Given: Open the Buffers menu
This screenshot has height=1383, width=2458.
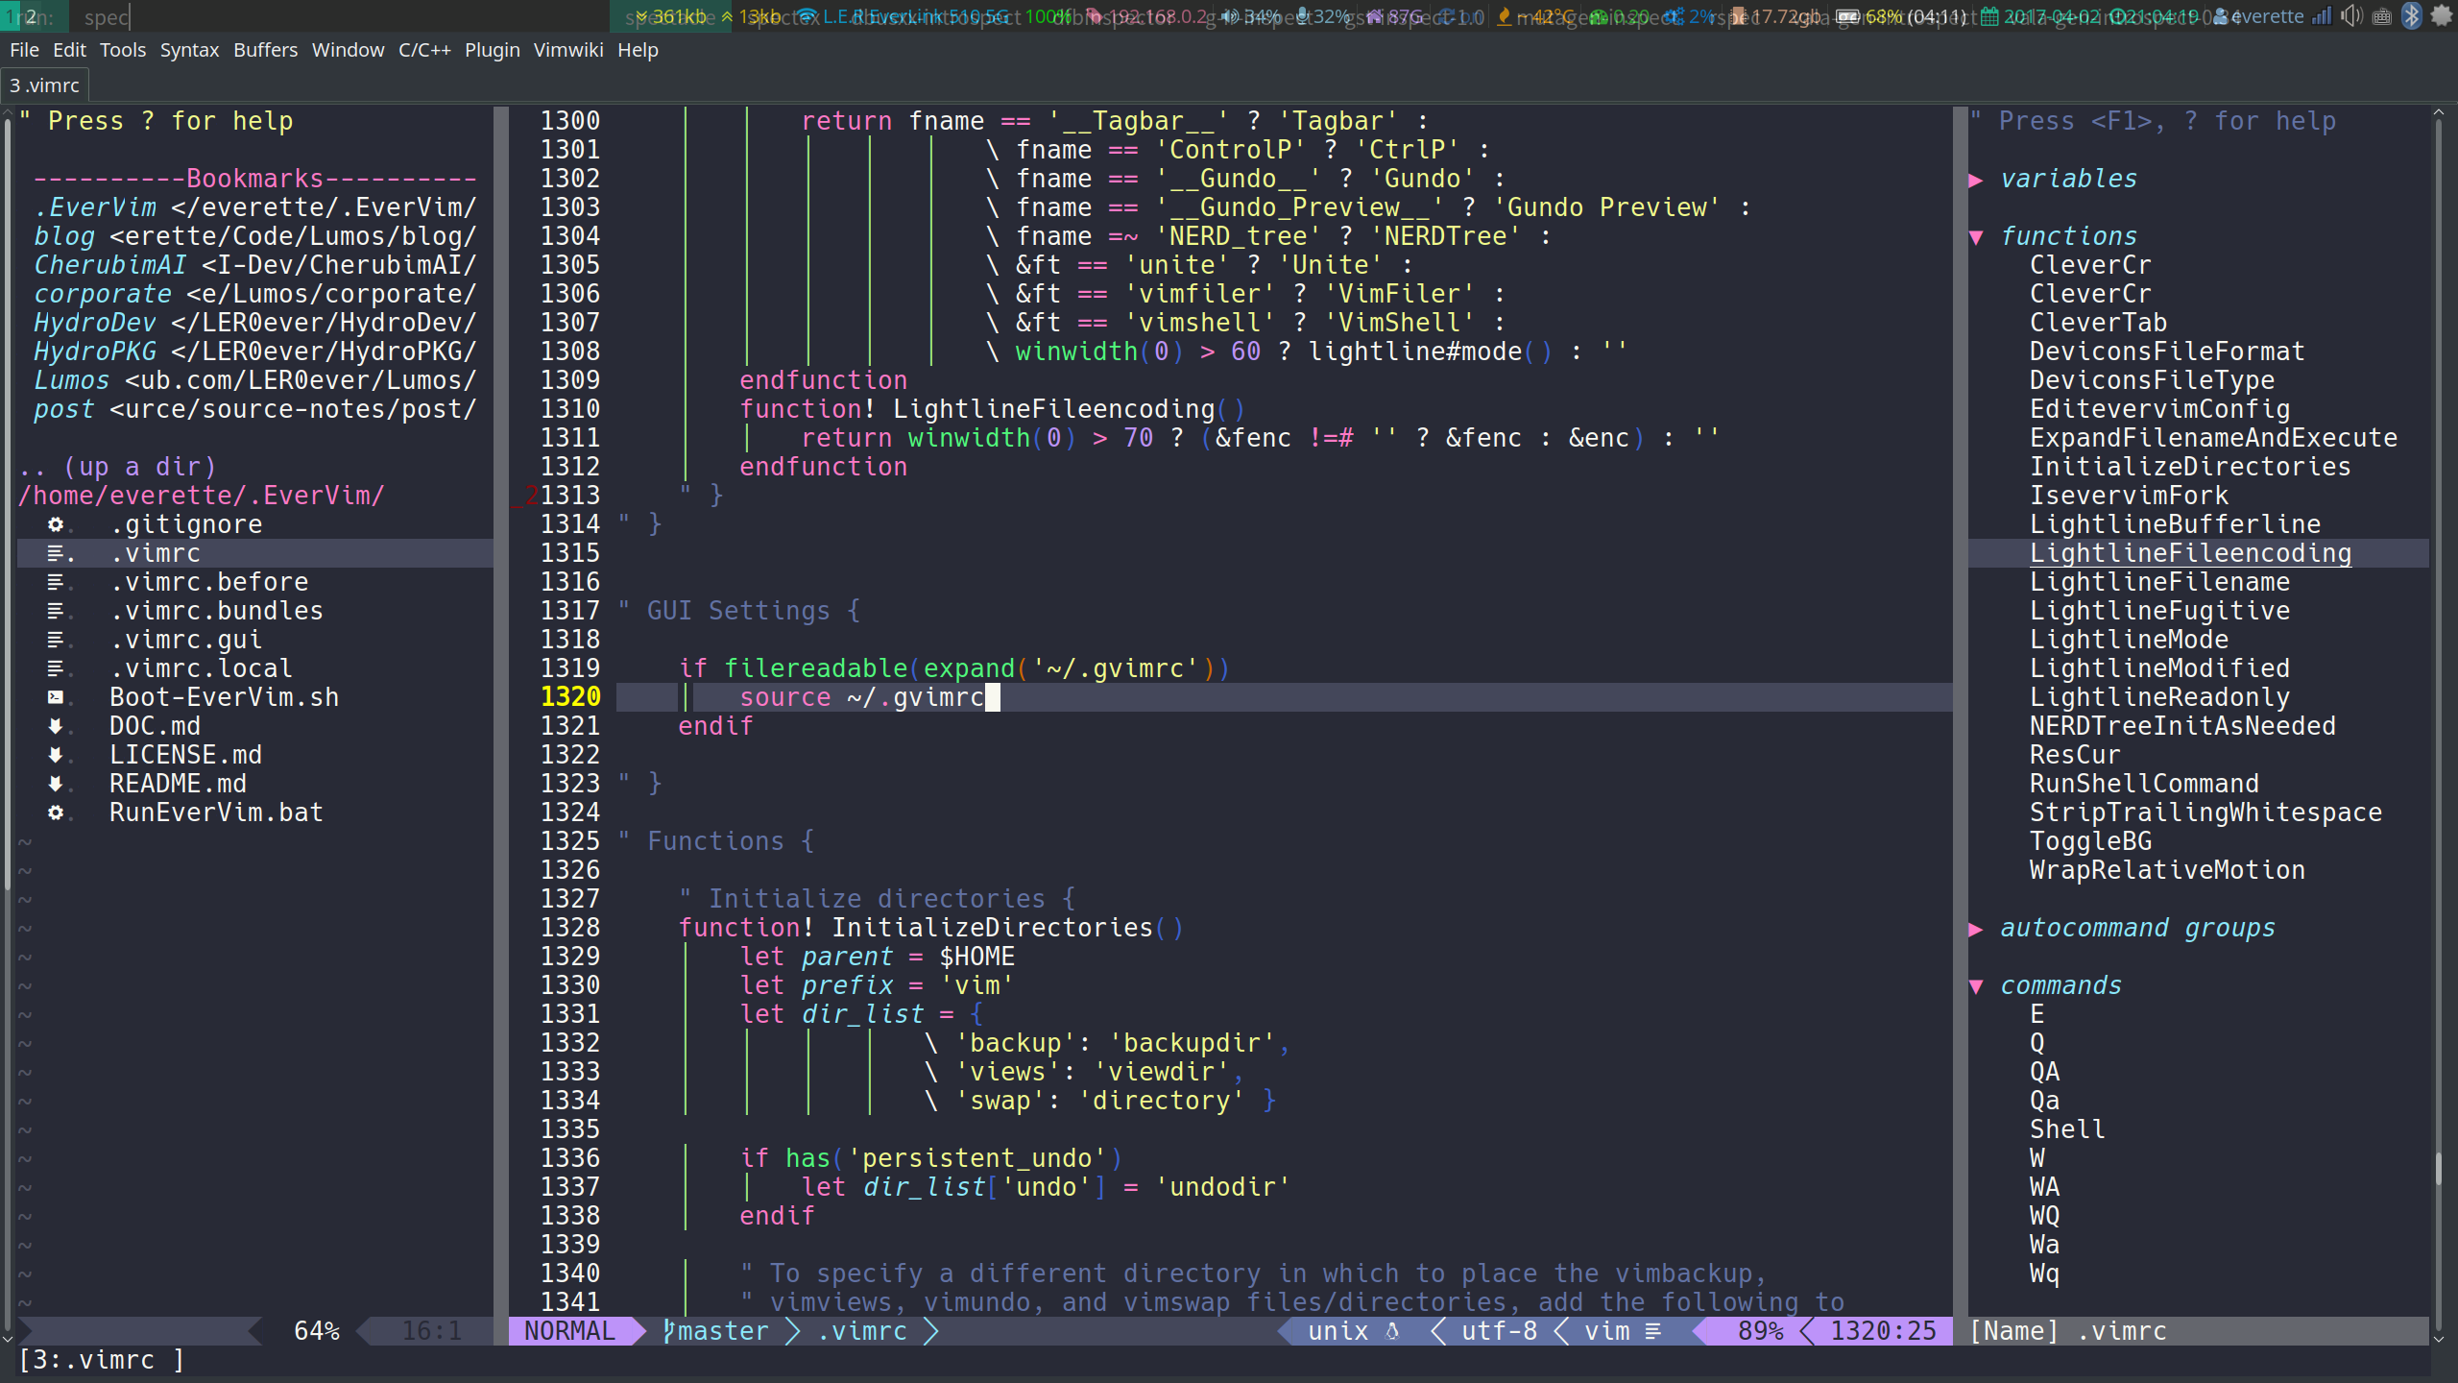Looking at the screenshot, I should [265, 50].
